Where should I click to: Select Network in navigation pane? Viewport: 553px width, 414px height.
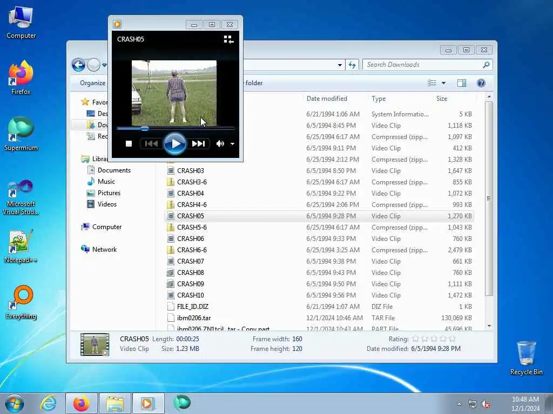(104, 250)
